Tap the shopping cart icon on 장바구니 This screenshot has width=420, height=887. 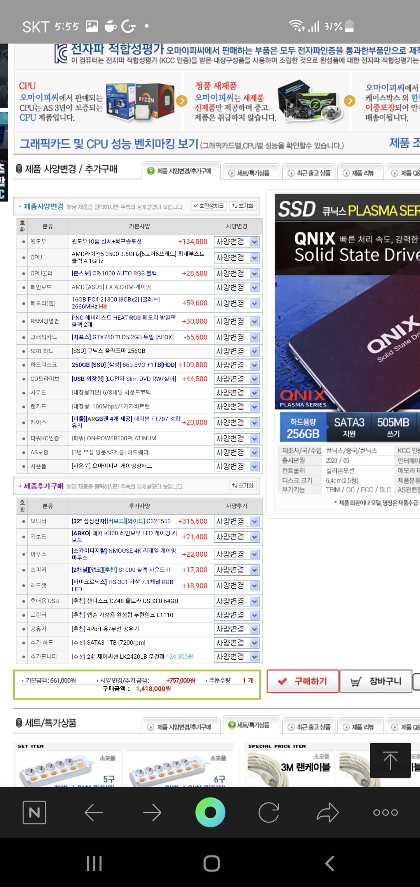tap(356, 682)
